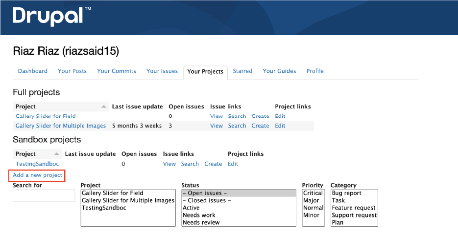Go to the Starred tab
The height and width of the screenshot is (235, 458).
click(242, 71)
